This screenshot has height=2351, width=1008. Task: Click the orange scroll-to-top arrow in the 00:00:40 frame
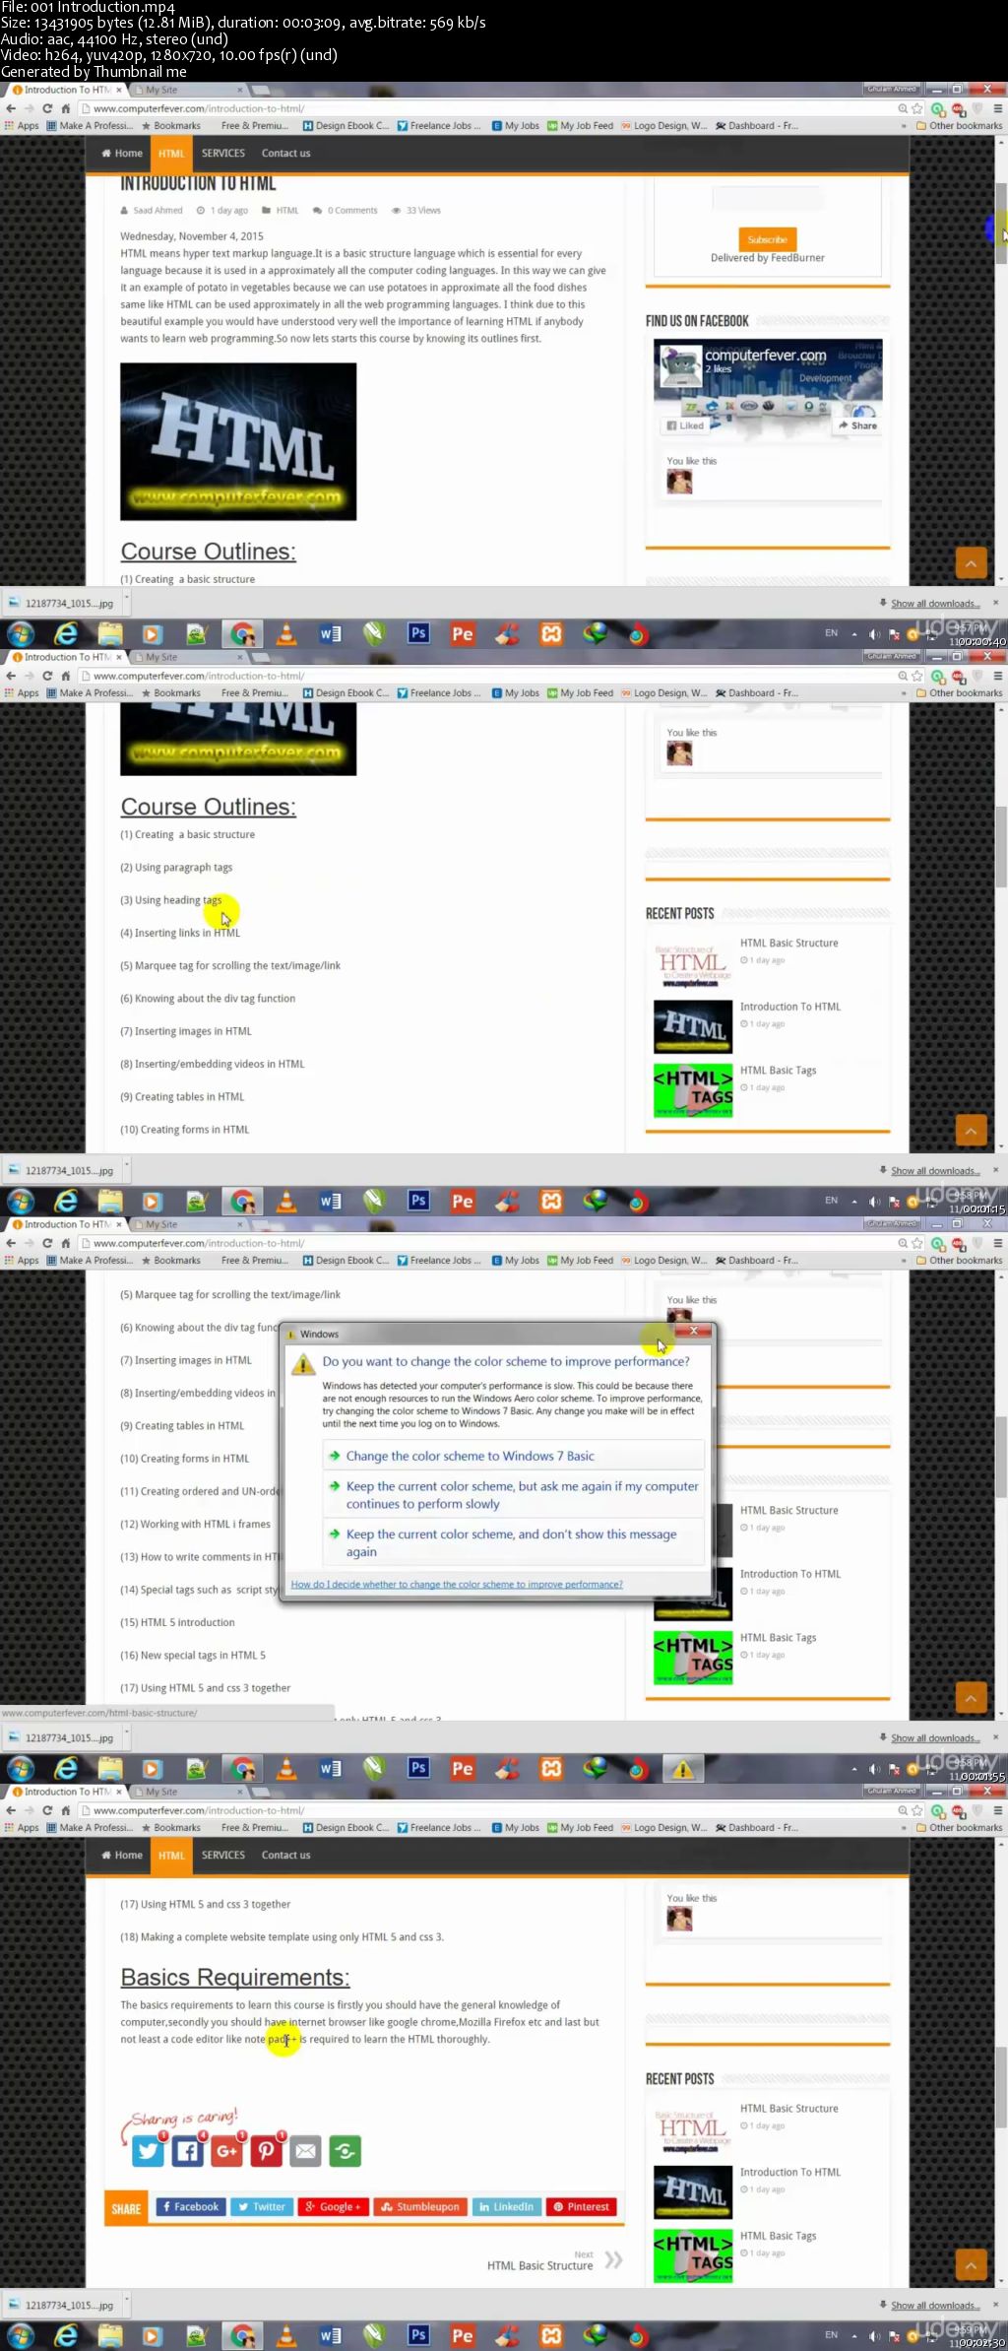971,562
